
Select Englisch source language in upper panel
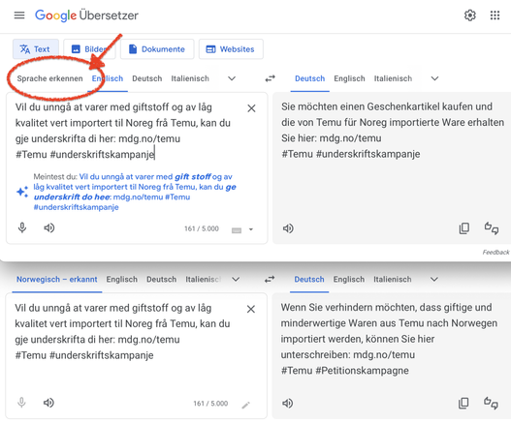point(108,78)
